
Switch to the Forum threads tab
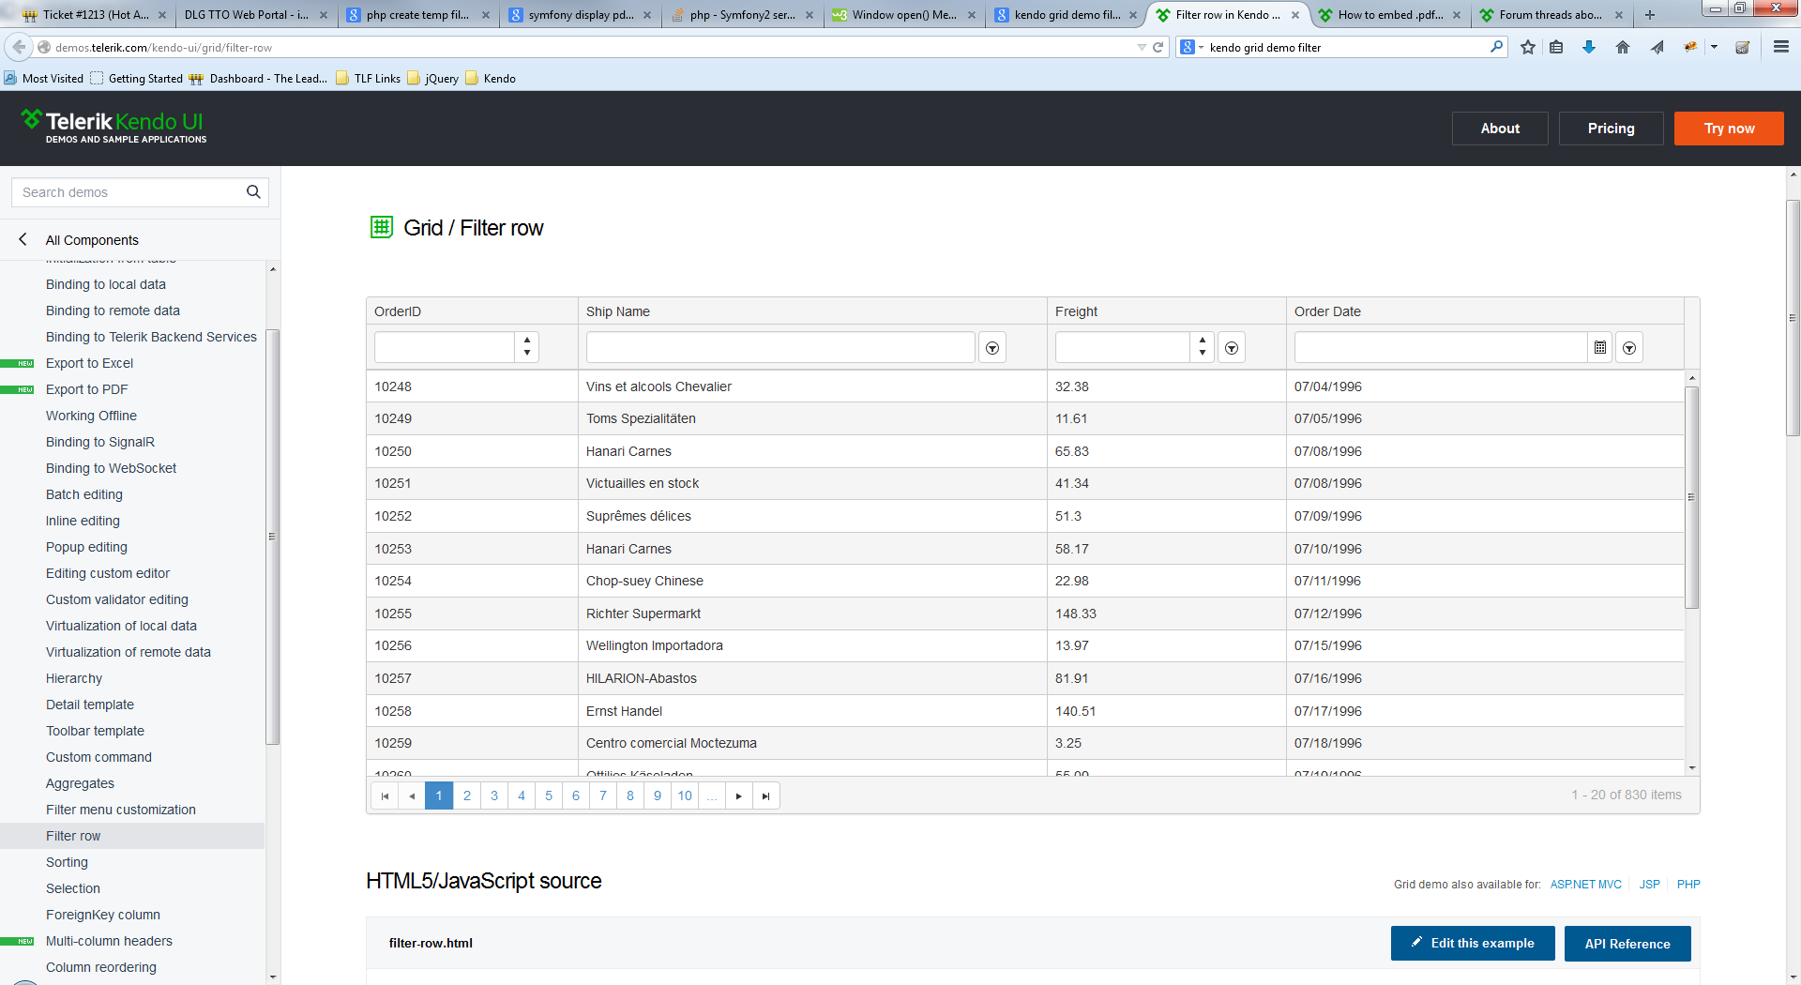click(x=1551, y=15)
